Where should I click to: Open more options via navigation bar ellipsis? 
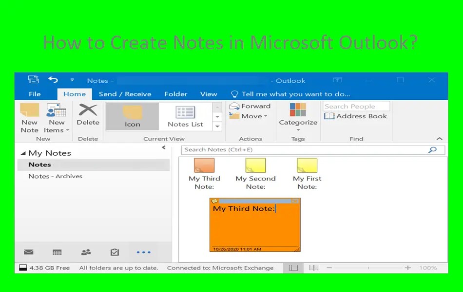point(143,252)
